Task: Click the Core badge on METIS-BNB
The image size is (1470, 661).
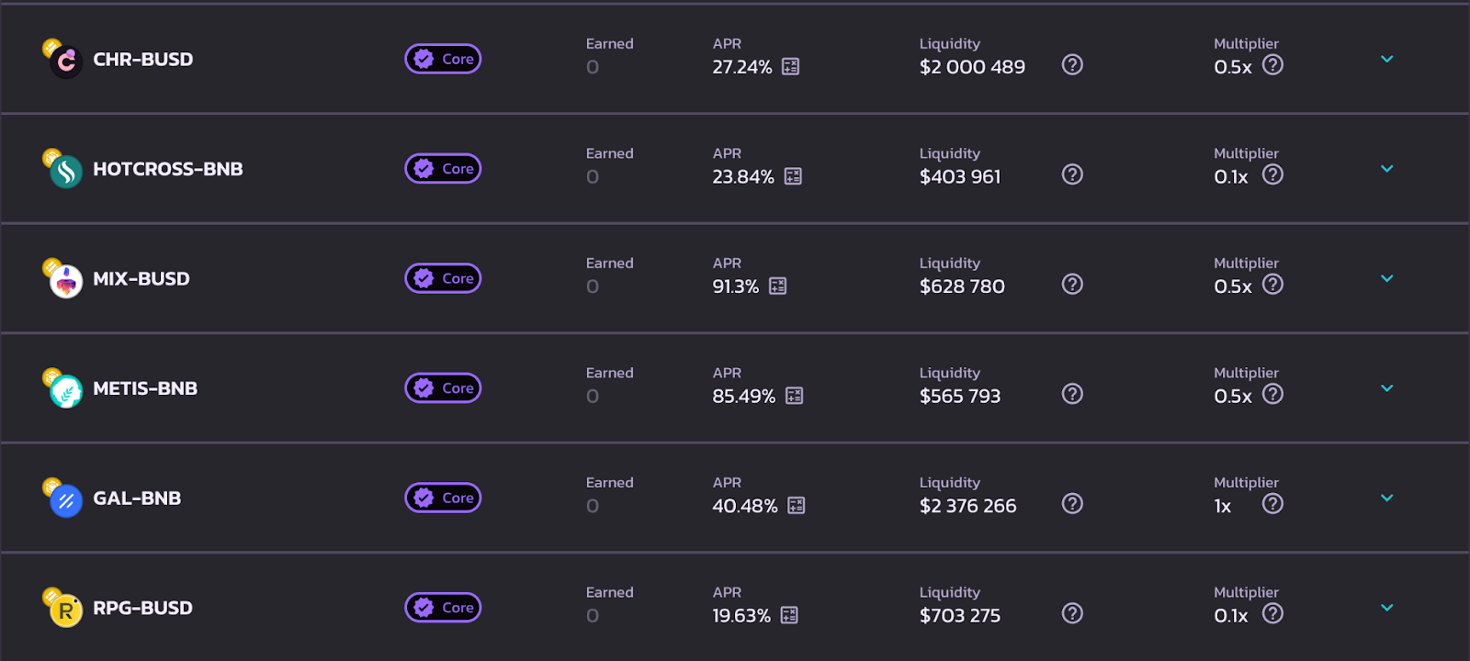Action: 443,388
